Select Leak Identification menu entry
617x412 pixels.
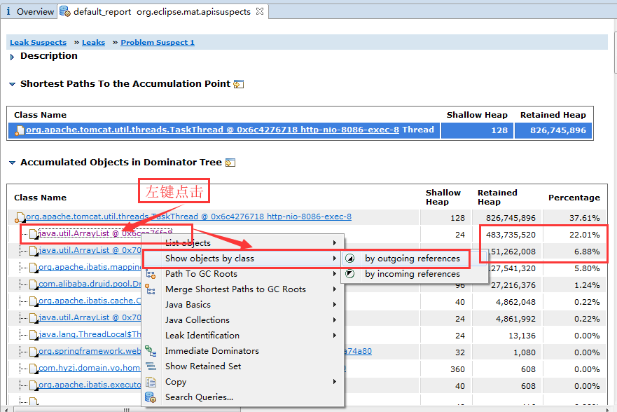[202, 336]
